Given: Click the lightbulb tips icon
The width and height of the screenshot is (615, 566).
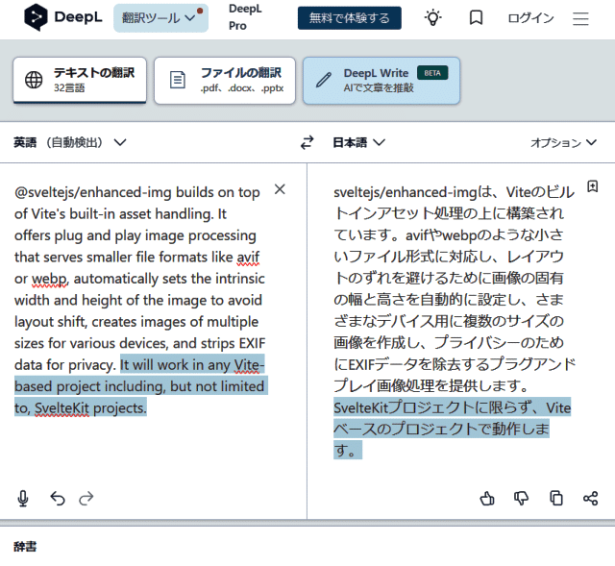Looking at the screenshot, I should 433,18.
